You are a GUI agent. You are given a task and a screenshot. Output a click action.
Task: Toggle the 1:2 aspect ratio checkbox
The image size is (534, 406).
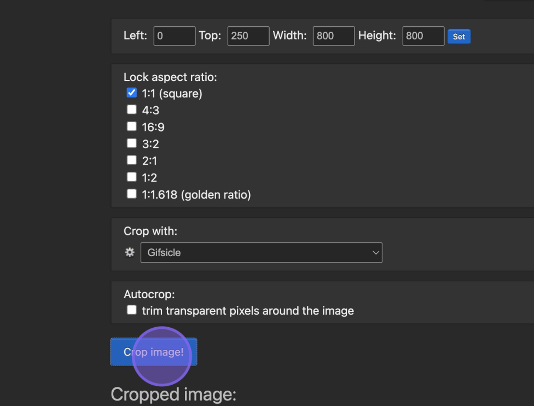point(131,177)
